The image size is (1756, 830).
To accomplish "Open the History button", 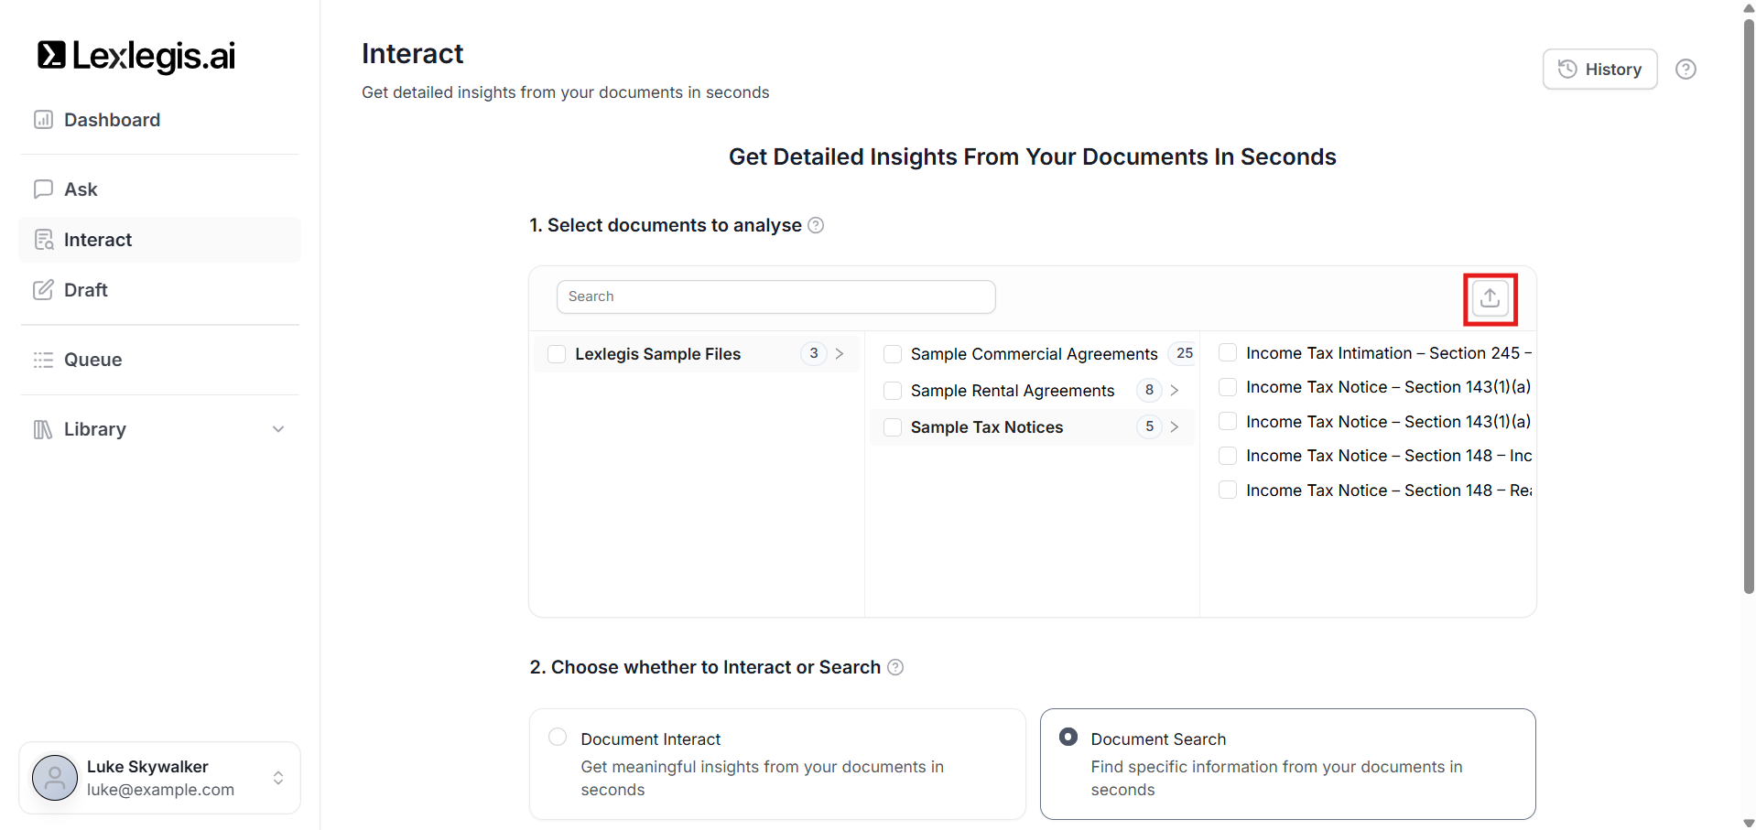I will point(1599,70).
